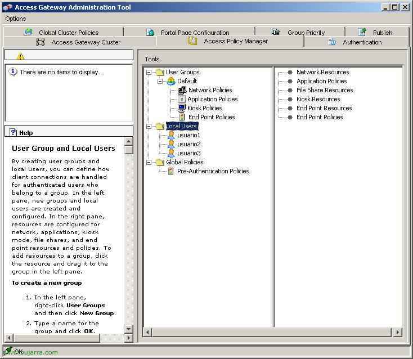Click the Portal Page Configuration icon
This screenshot has width=413, height=359.
click(150, 32)
